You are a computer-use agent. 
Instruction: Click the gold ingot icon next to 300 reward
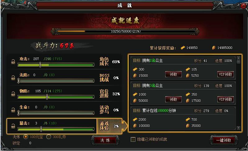click(x=135, y=69)
